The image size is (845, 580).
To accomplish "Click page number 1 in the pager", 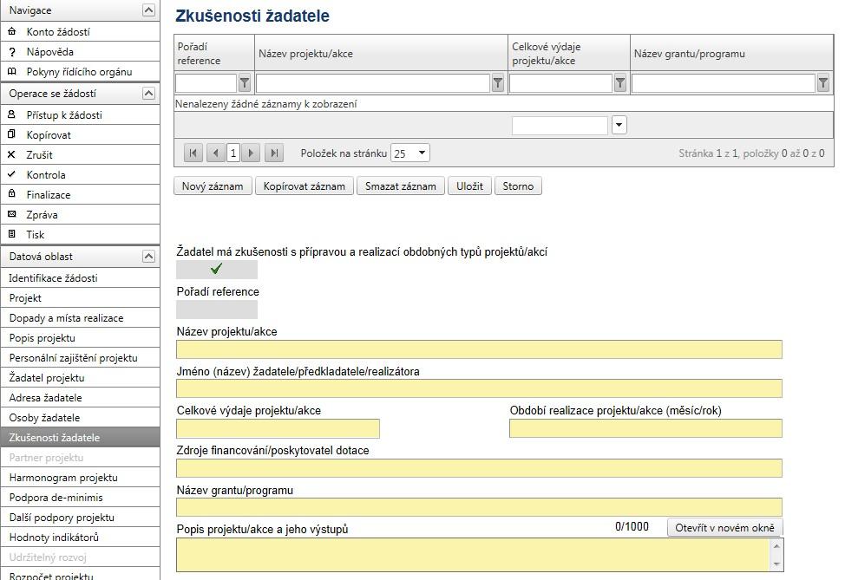I will [x=233, y=153].
